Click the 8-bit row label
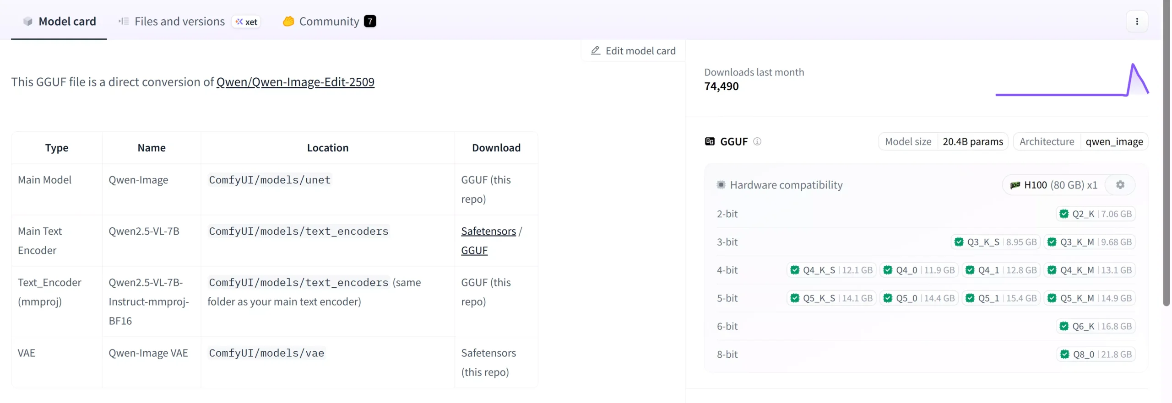 coord(727,354)
